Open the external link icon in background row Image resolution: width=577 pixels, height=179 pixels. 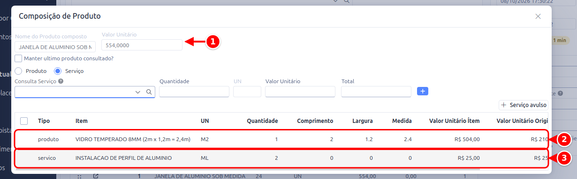[96, 176]
